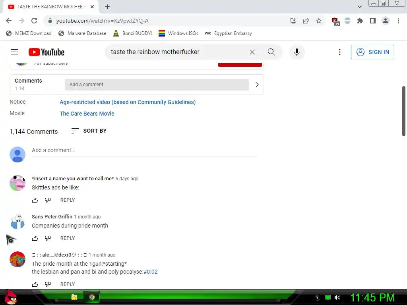Show hidden tray icons arrow
The image size is (407, 305).
318,298
